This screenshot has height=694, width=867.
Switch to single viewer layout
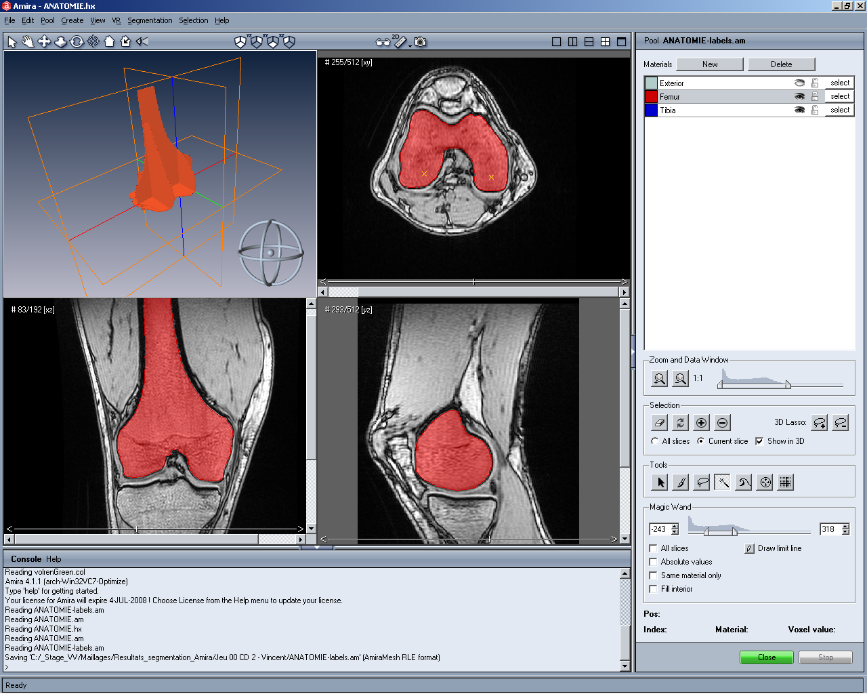pos(556,42)
